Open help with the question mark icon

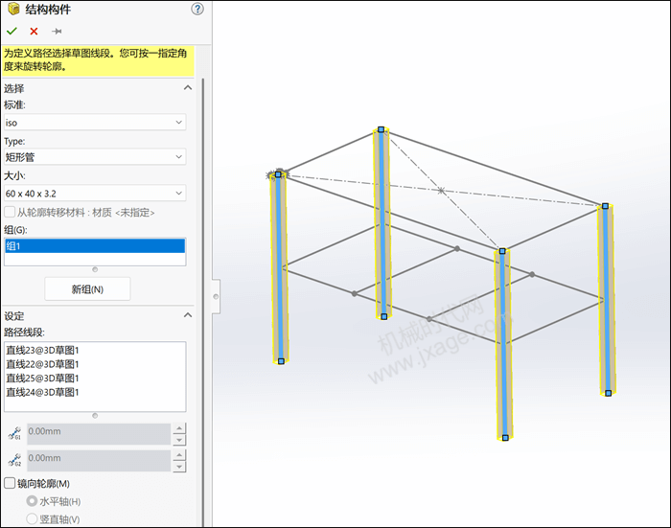(x=197, y=9)
